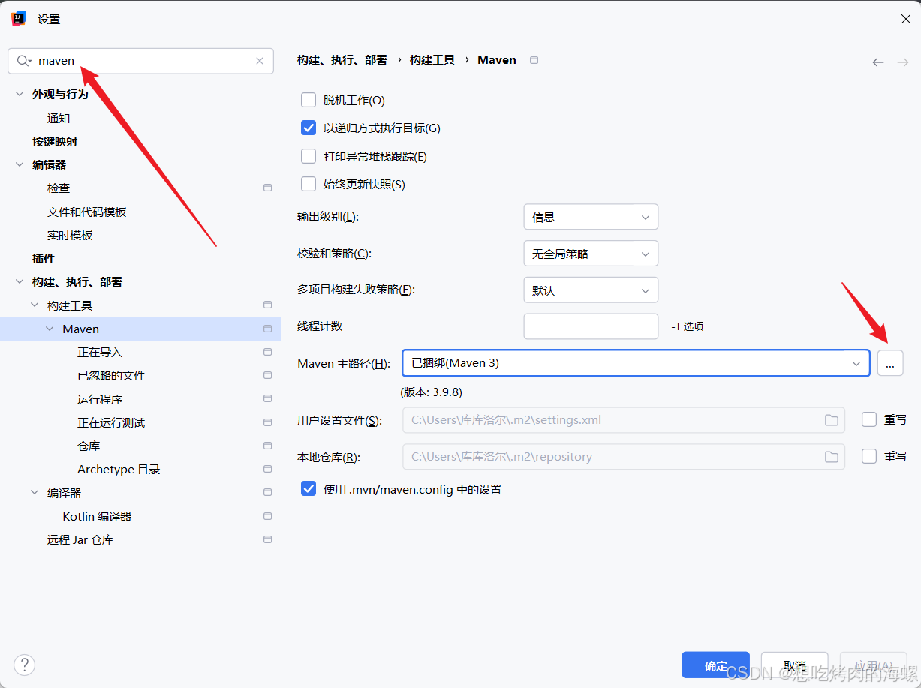Collapse the 构建工具 tree node
The height and width of the screenshot is (688, 921).
pyautogui.click(x=35, y=305)
